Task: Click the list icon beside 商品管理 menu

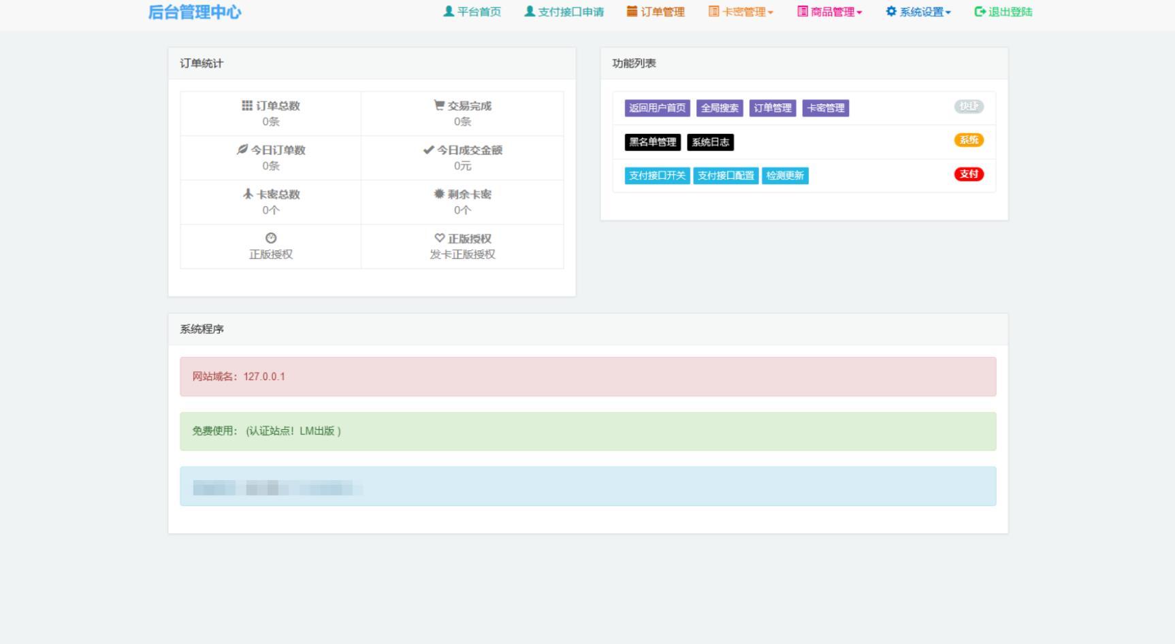Action: point(803,12)
